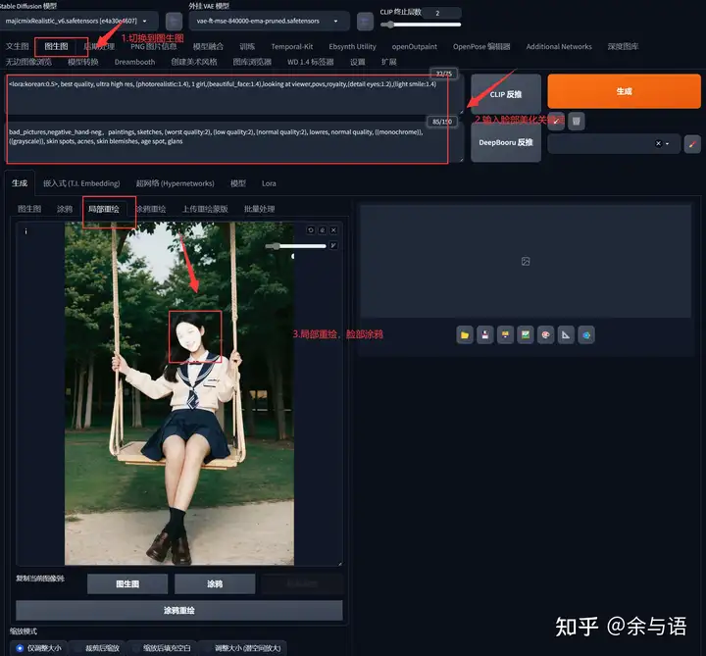
Task: Open the OpenPose 编辑器 tab
Action: coord(481,46)
